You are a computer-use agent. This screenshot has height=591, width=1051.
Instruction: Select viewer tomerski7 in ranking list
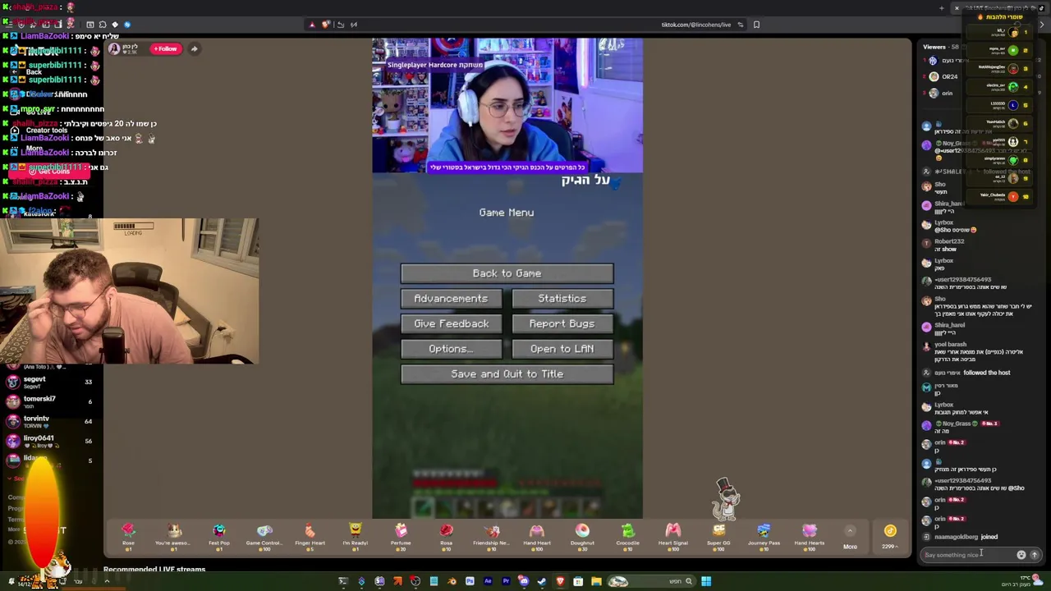[49, 401]
